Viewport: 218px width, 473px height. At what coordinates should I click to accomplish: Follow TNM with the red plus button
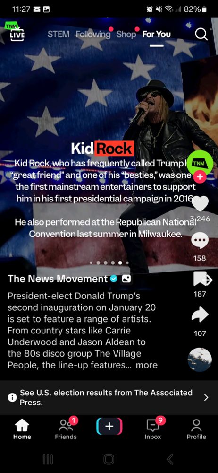click(200, 177)
